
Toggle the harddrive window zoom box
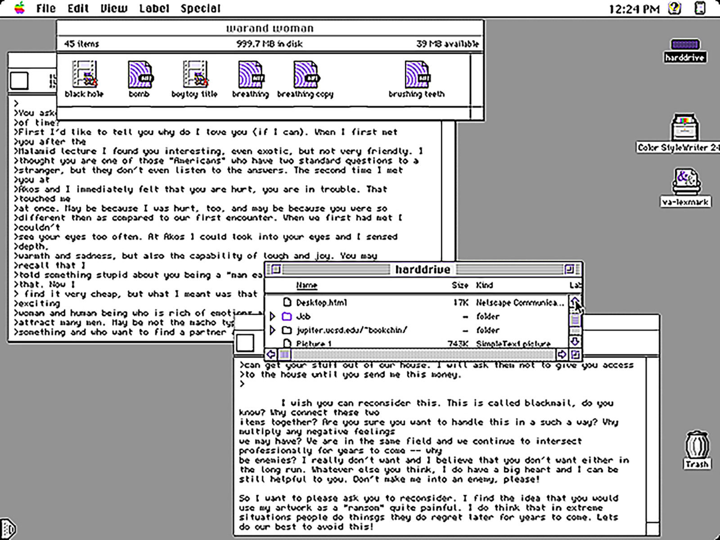pyautogui.click(x=569, y=269)
